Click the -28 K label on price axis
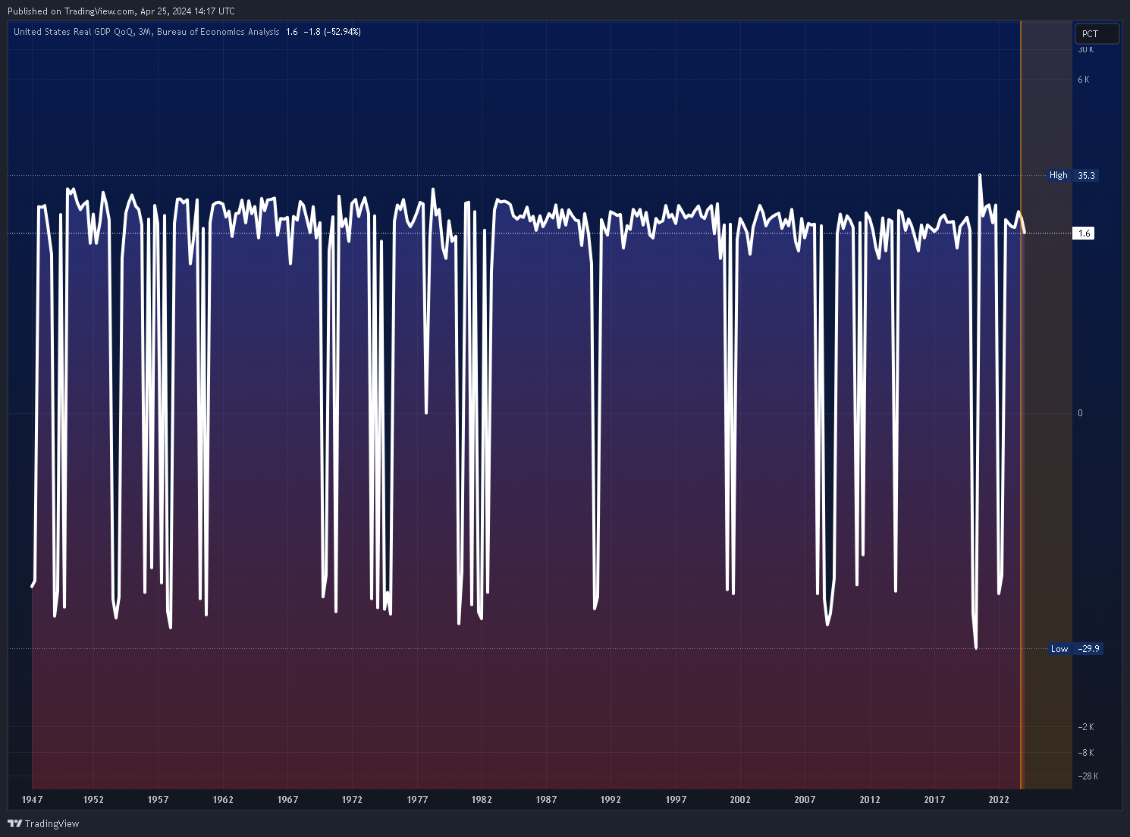This screenshot has width=1130, height=837. coord(1088,776)
